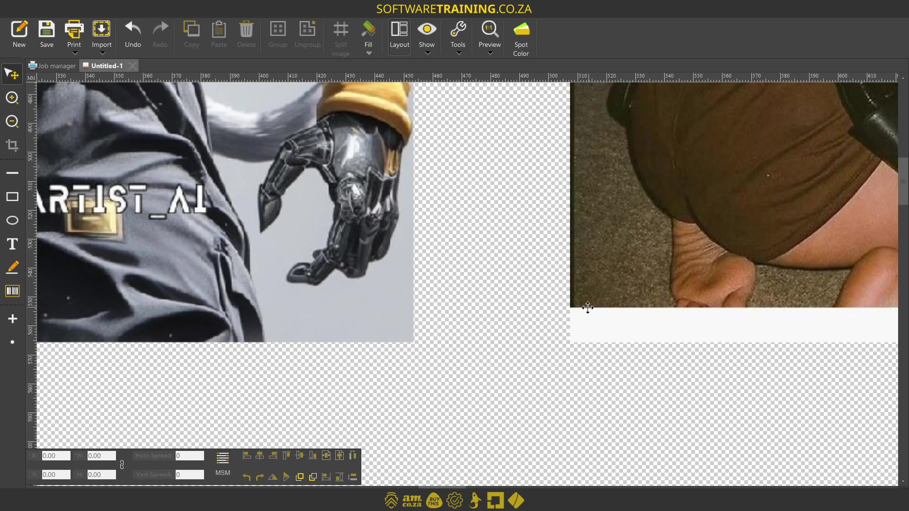
Task: Select the Crop tool
Action: point(12,145)
